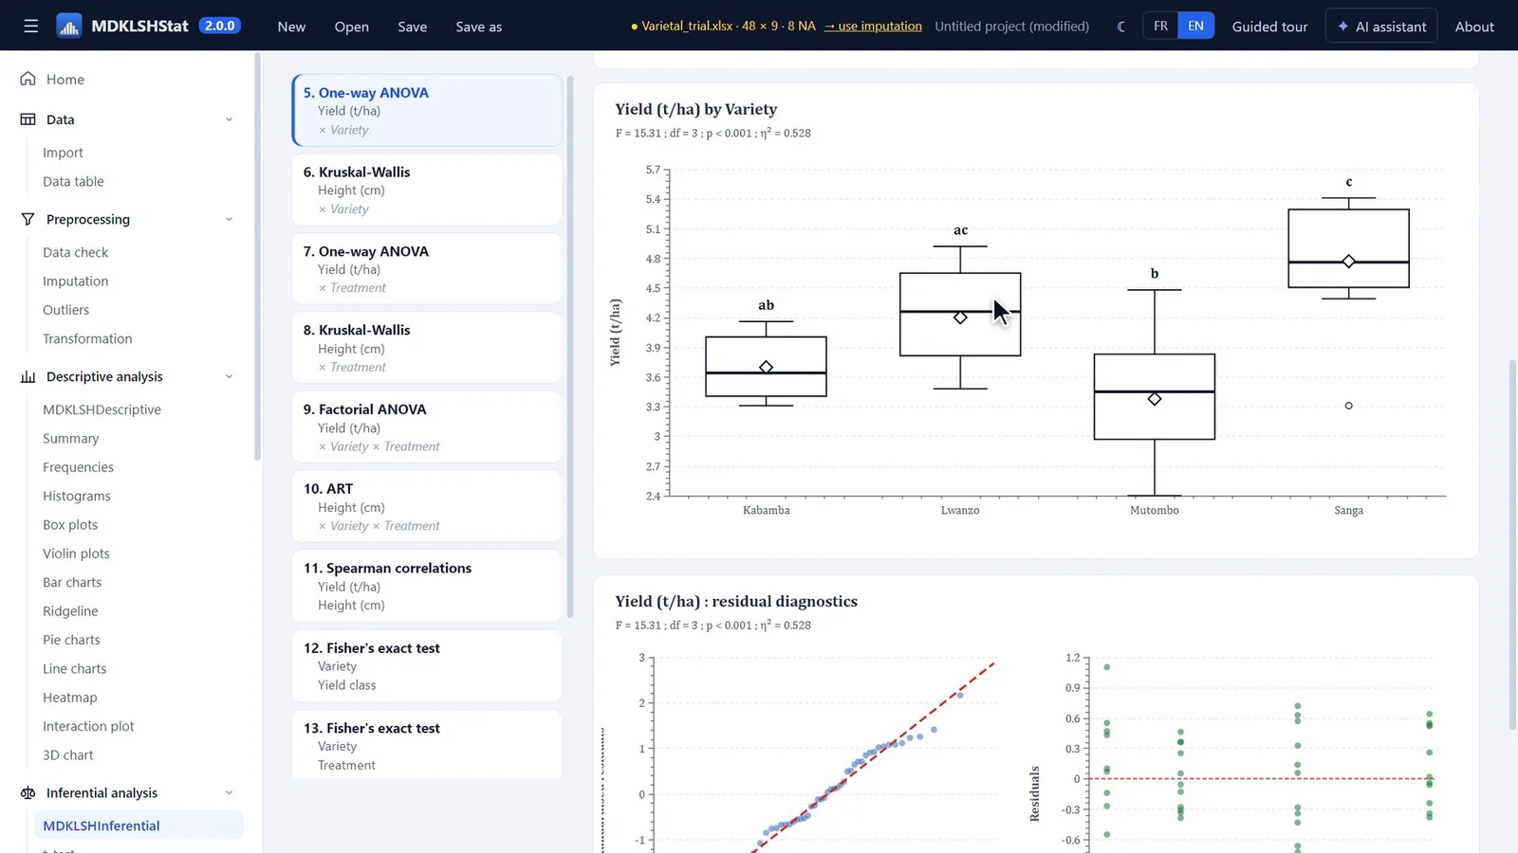
Task: Open the About page
Action: click(1474, 27)
